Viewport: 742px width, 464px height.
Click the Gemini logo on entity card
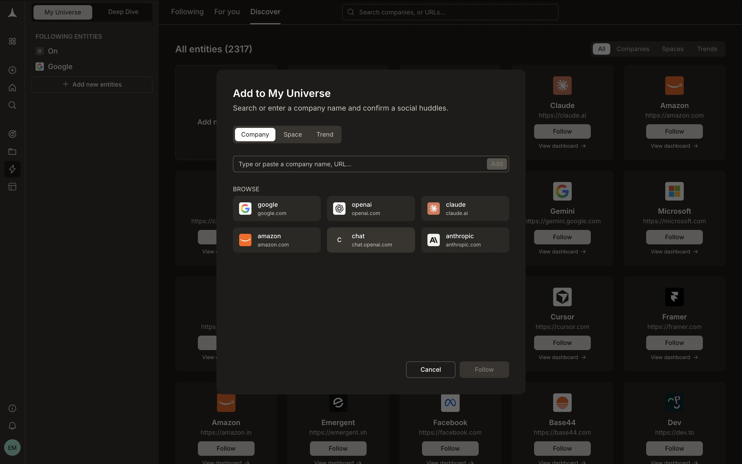pyautogui.click(x=562, y=191)
